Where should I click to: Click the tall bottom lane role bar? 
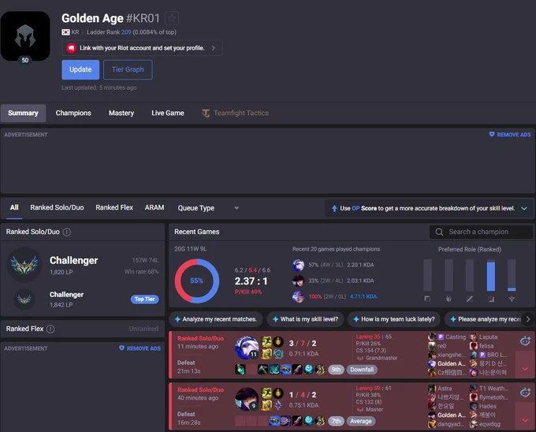tap(491, 275)
